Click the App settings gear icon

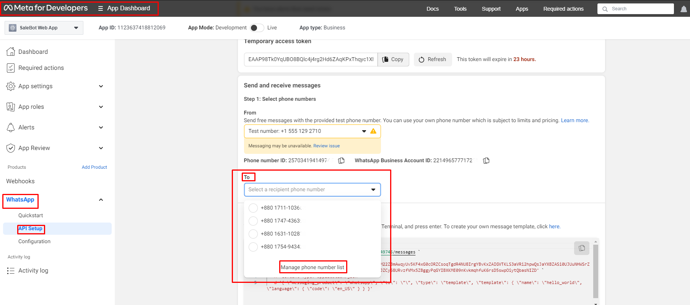click(11, 86)
